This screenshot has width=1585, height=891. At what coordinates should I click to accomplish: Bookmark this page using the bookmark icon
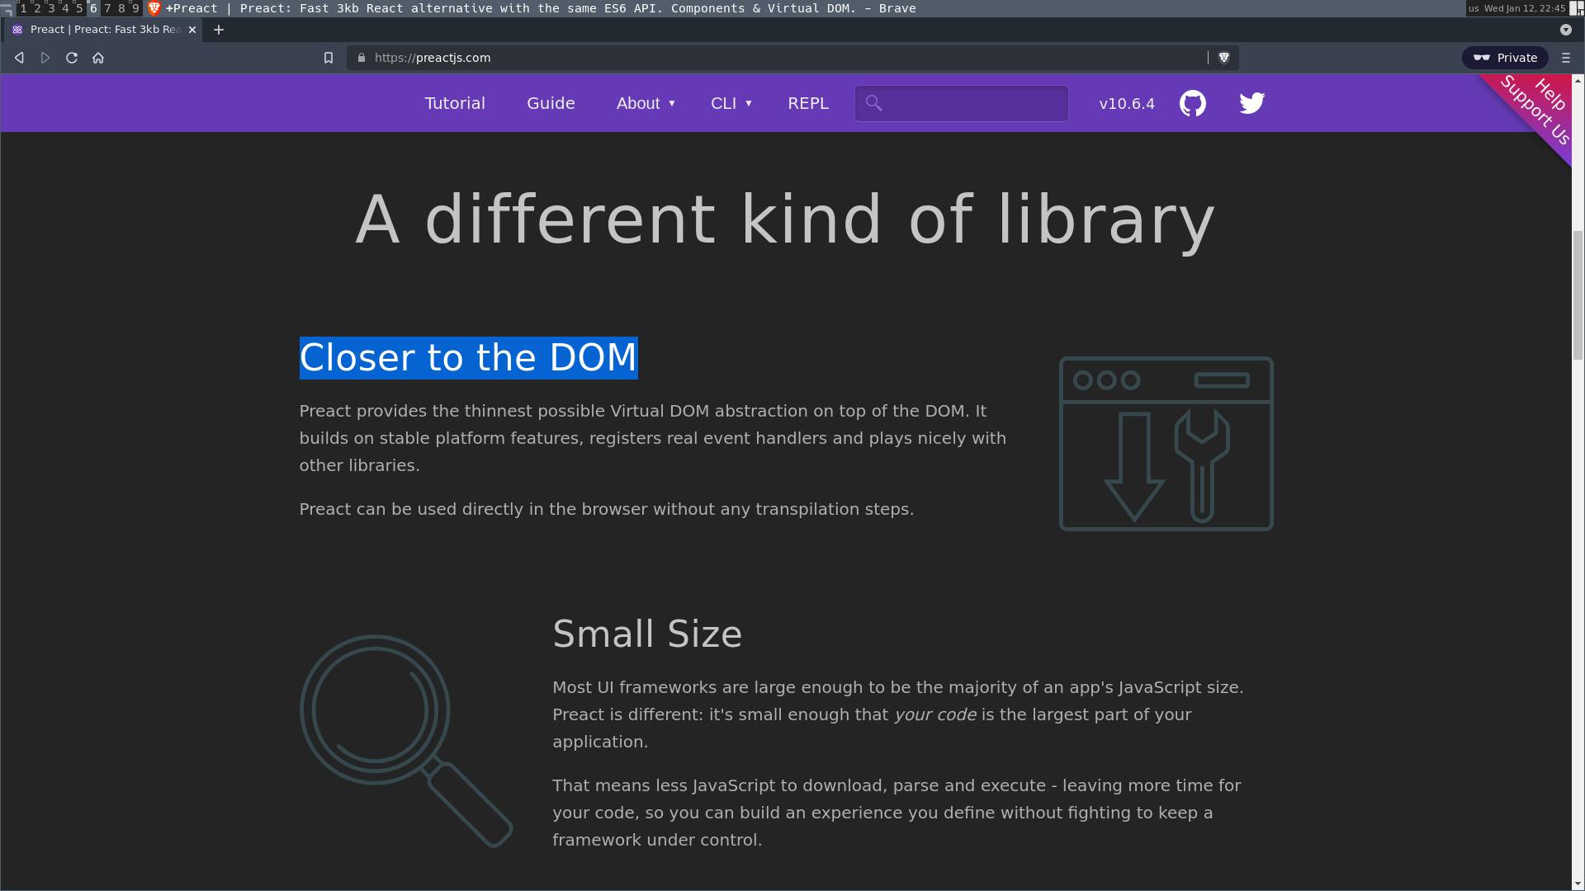tap(328, 58)
